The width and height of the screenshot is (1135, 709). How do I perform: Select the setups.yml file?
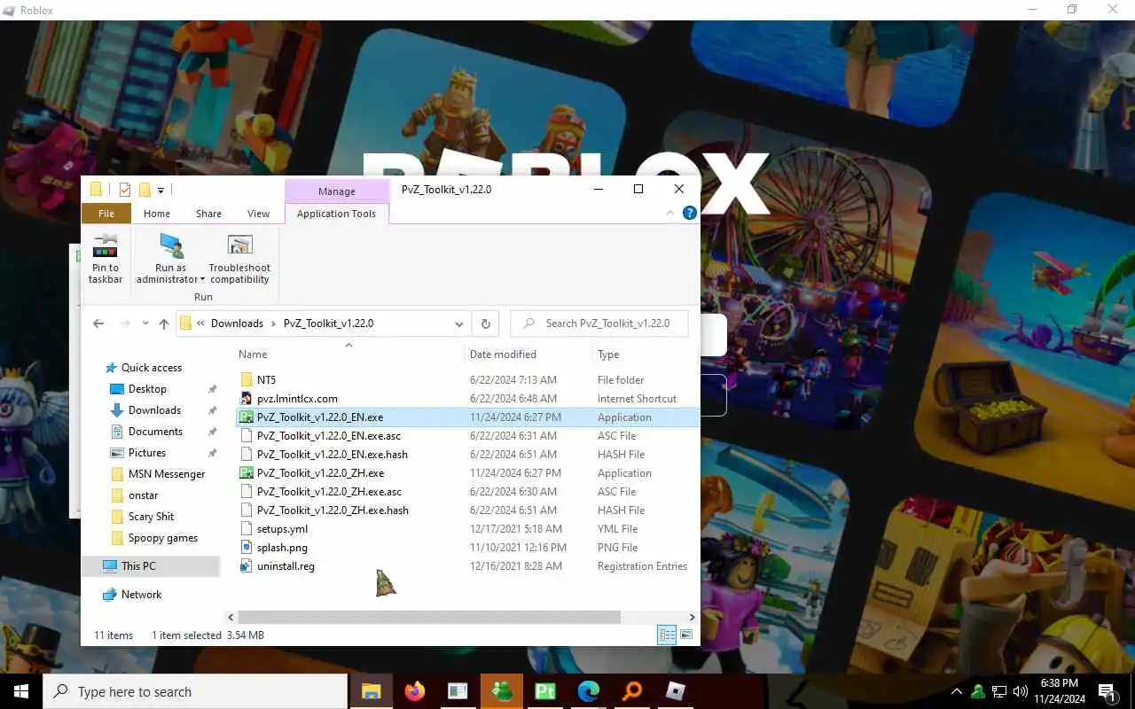[x=282, y=529]
